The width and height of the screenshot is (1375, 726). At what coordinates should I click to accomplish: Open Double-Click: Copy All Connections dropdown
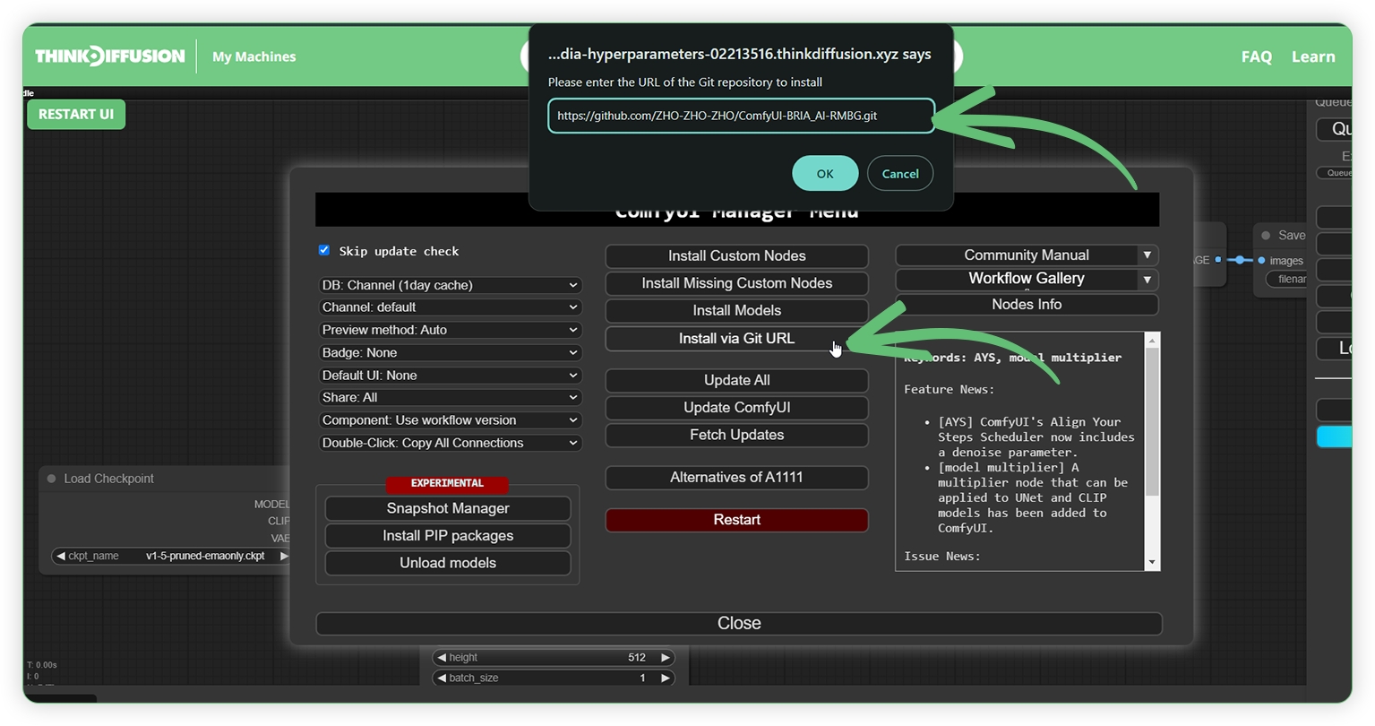[450, 443]
